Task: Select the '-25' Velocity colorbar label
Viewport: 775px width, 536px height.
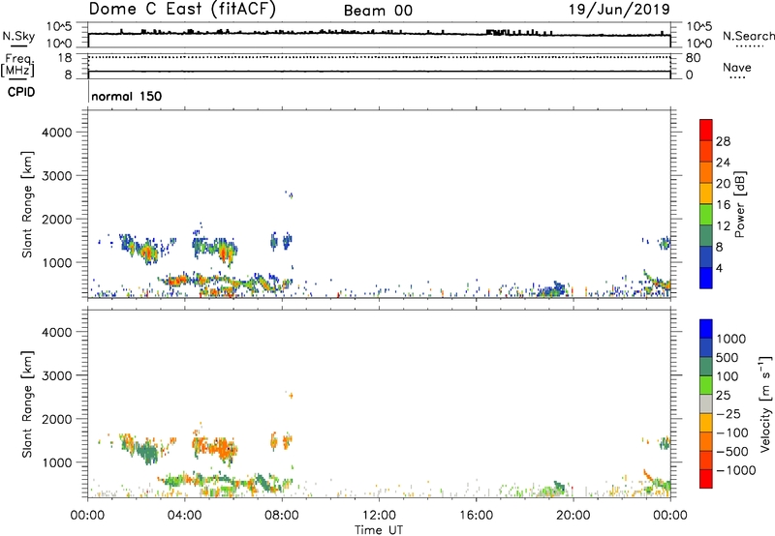Action: (728, 414)
